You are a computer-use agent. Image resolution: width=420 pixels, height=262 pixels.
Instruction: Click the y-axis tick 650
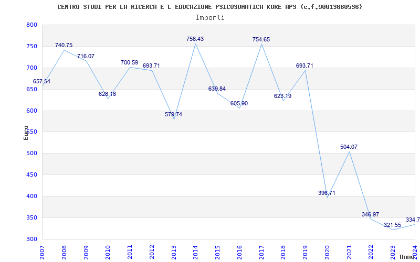(31, 89)
